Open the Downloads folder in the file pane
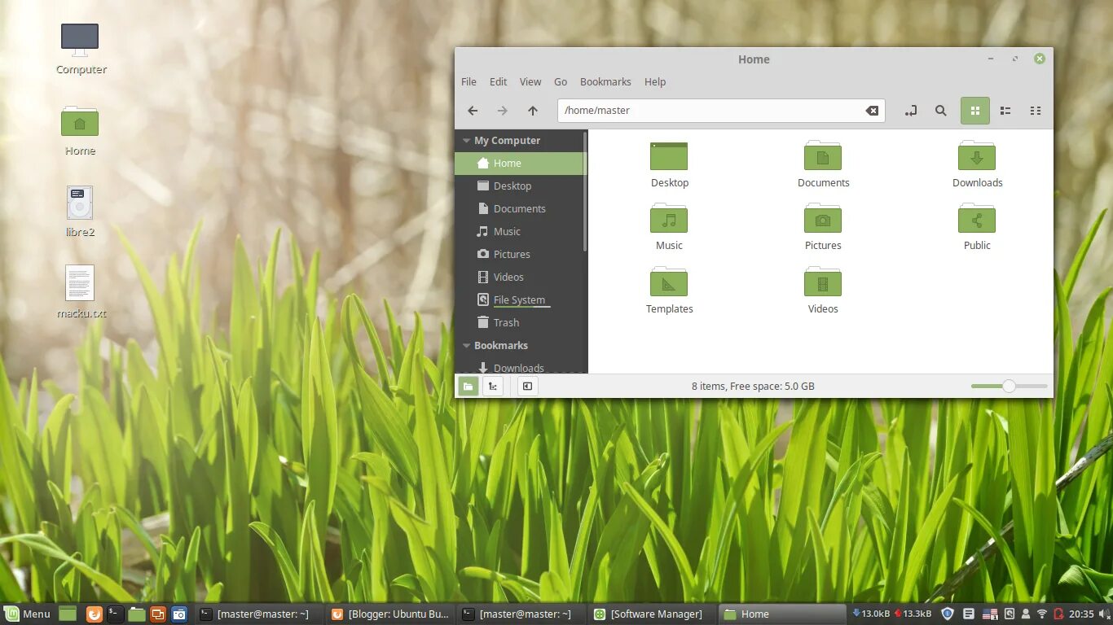1113x625 pixels. [x=977, y=165]
